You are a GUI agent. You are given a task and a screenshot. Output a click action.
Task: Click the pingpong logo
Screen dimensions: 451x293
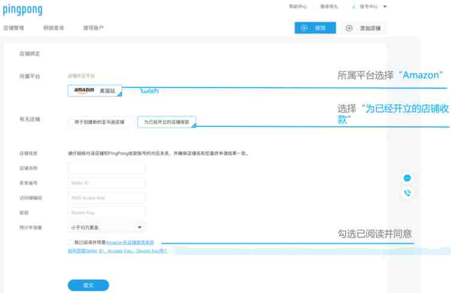pos(23,9)
